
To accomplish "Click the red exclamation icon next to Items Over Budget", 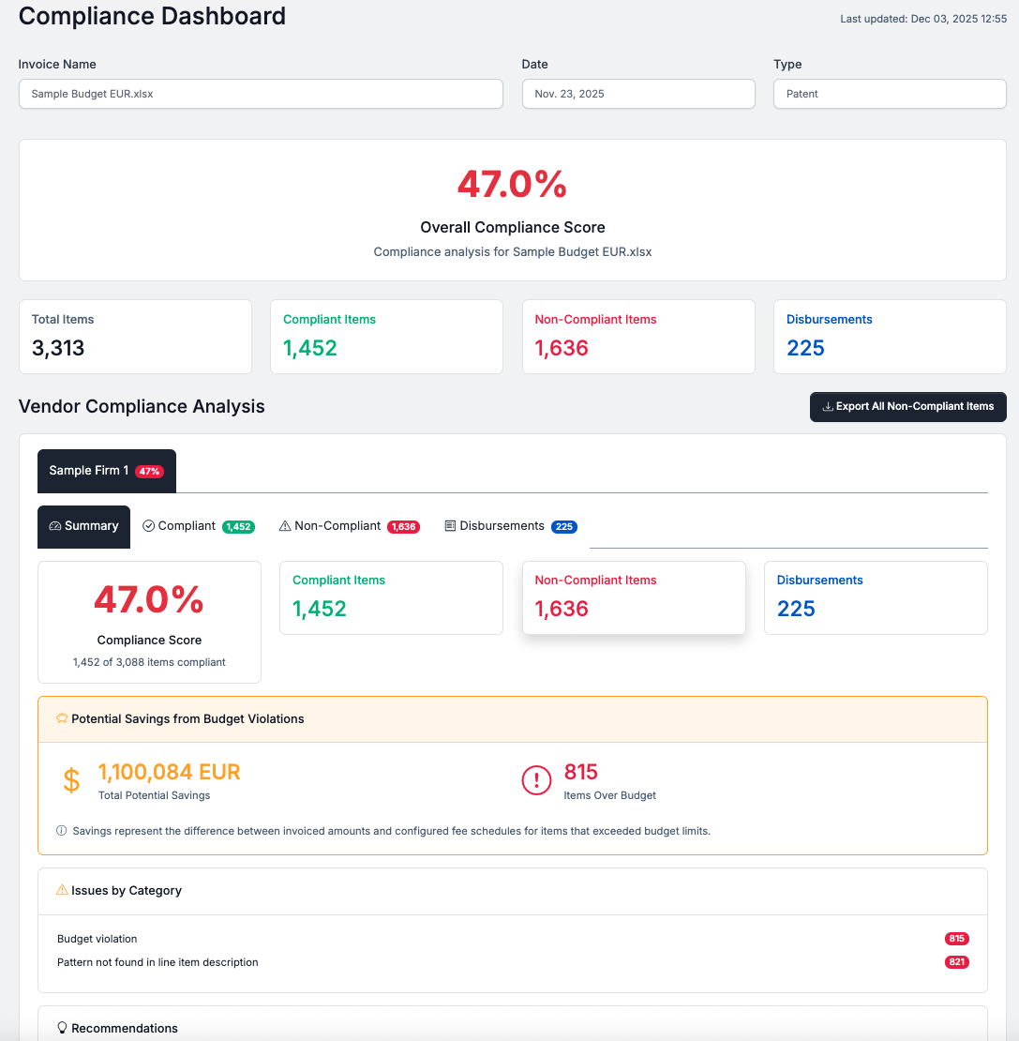I will (x=536, y=779).
